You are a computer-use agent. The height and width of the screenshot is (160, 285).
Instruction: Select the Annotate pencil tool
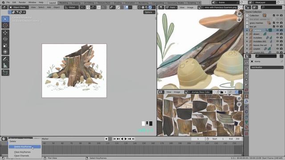(x=5, y=59)
